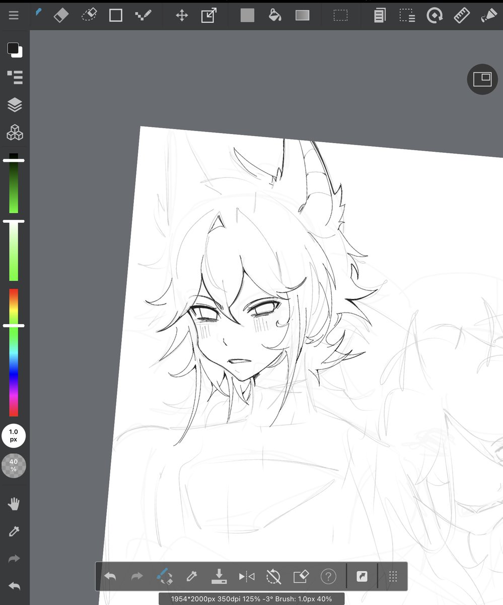503x605 pixels.
Task: Select Eyedropper in the bottom shortcut bar
Action: (x=192, y=576)
